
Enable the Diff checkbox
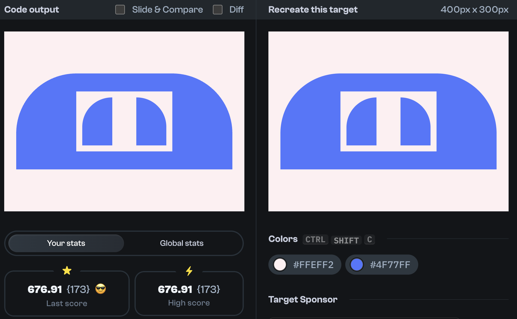tap(217, 9)
